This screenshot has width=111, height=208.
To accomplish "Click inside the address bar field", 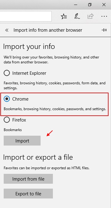I will pos(26,16).
